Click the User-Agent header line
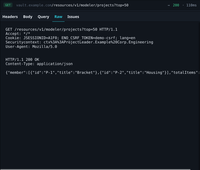This screenshot has width=200, height=170. pos(31,47)
